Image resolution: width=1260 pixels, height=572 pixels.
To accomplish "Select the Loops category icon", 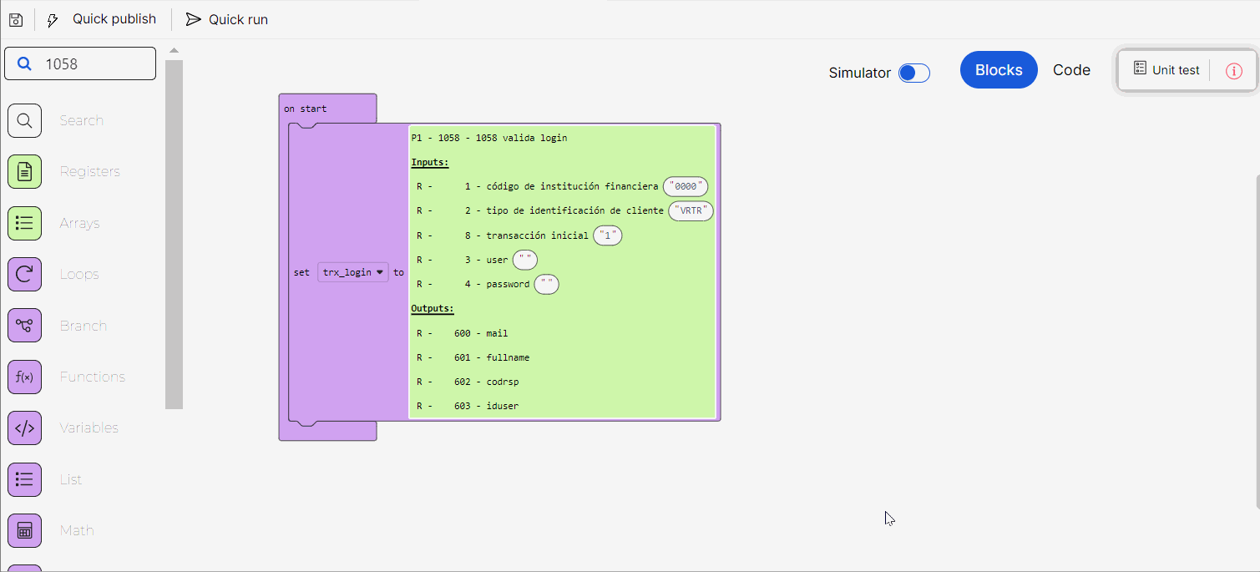I will [24, 275].
